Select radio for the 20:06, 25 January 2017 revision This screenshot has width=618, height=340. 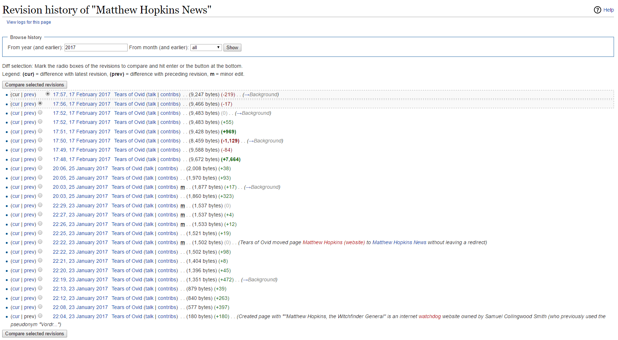click(40, 168)
